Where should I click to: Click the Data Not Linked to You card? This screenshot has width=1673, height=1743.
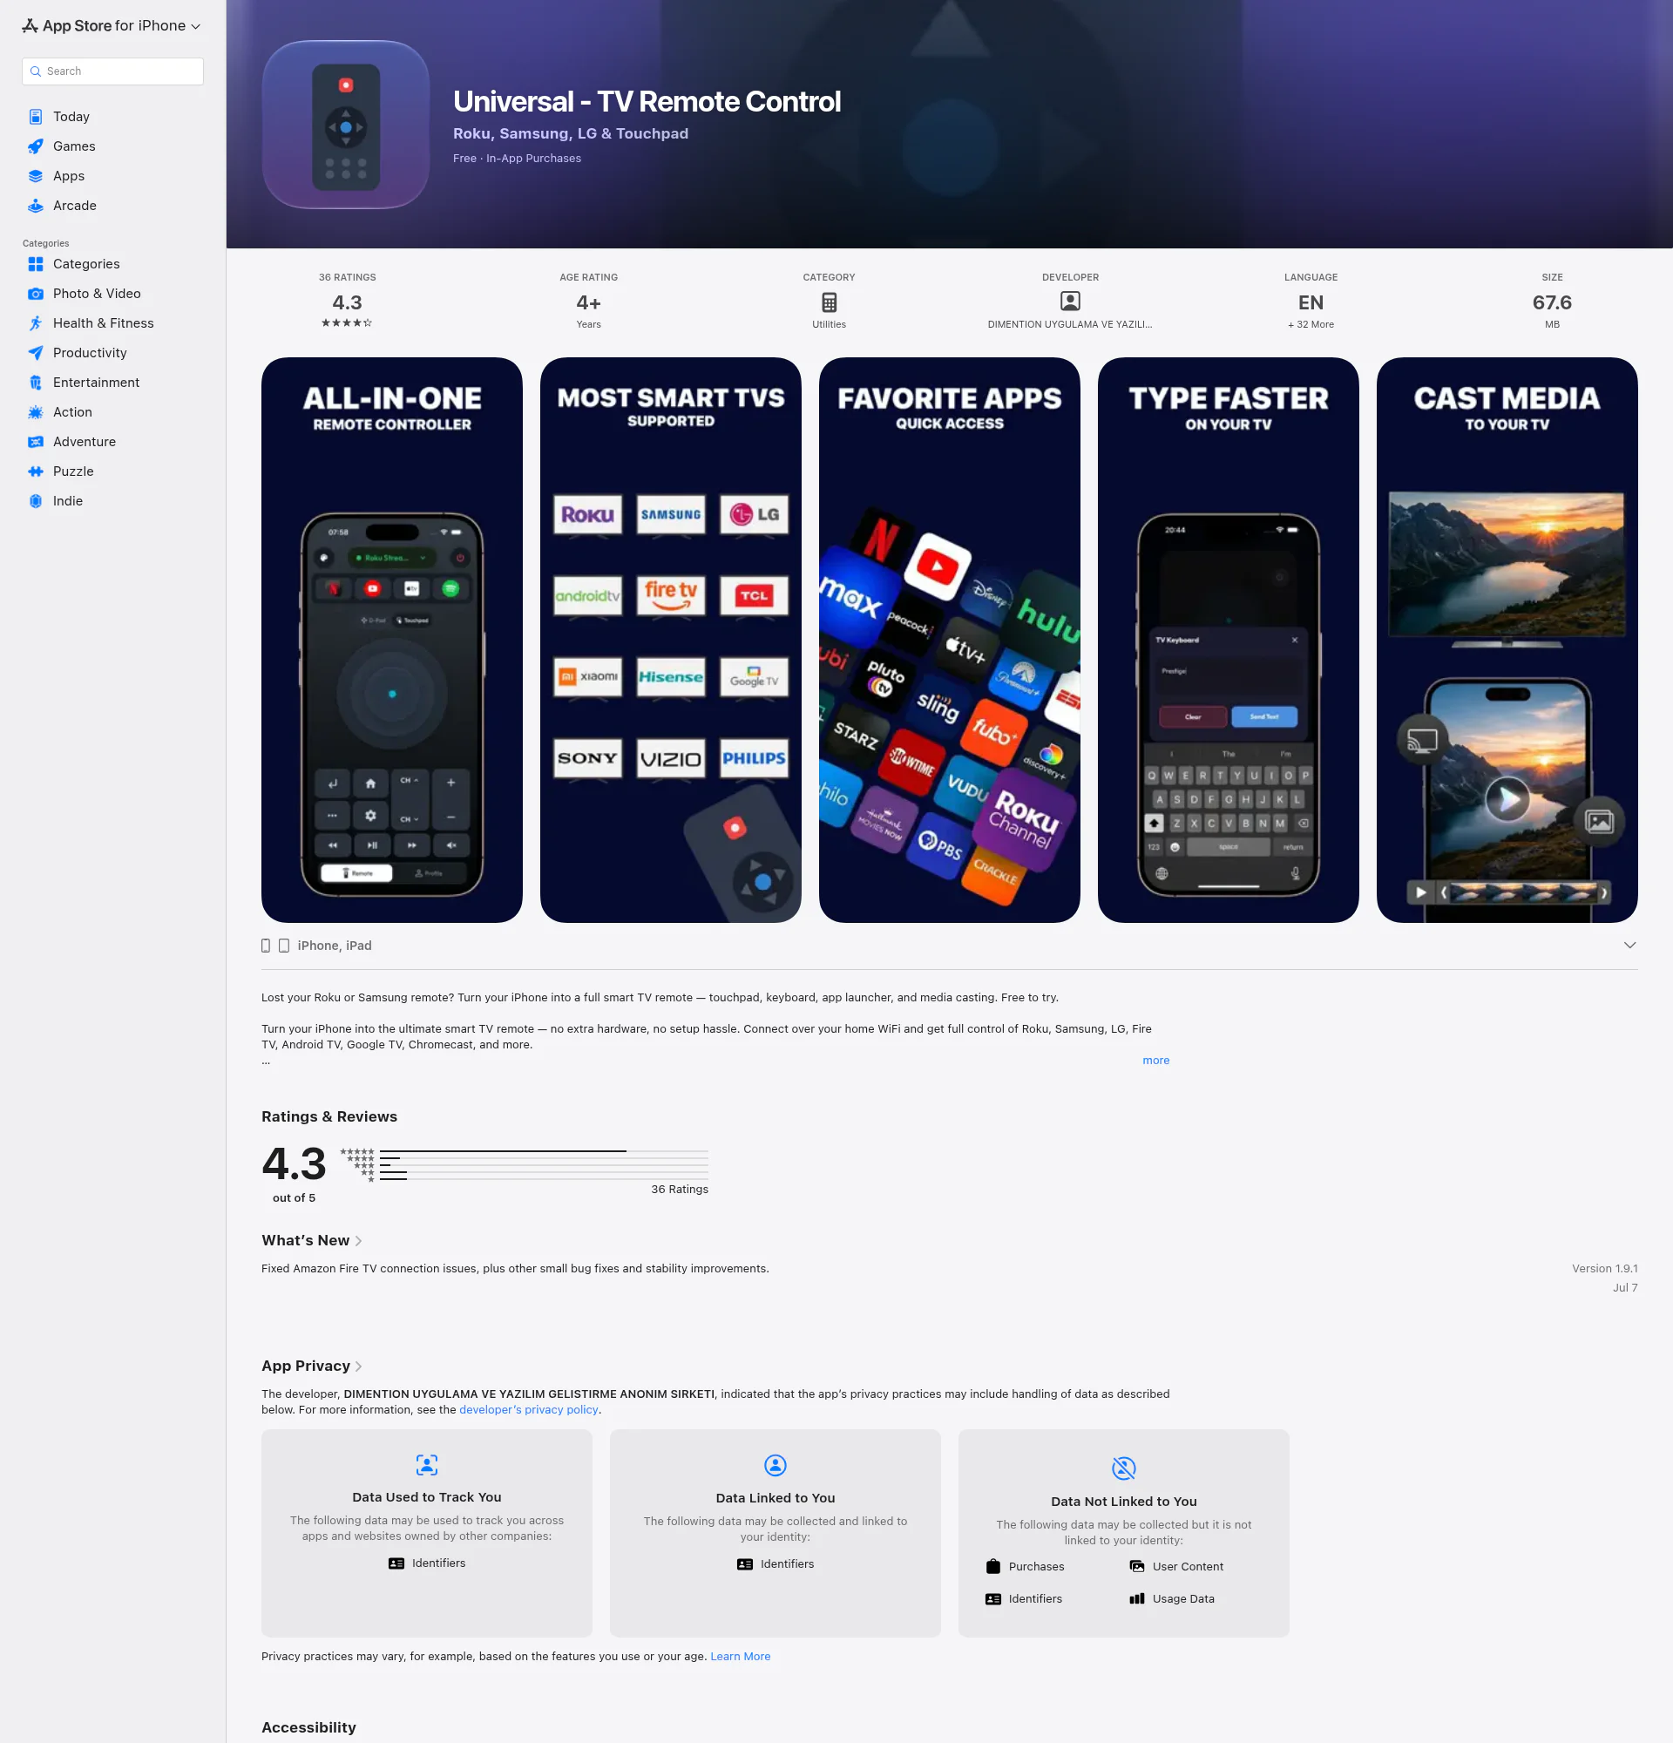pos(1124,1533)
